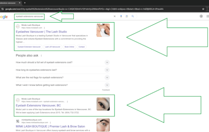The height and width of the screenshot is (132, 209).
Task: Click the 'People also ask' heading
Action: [27, 56]
